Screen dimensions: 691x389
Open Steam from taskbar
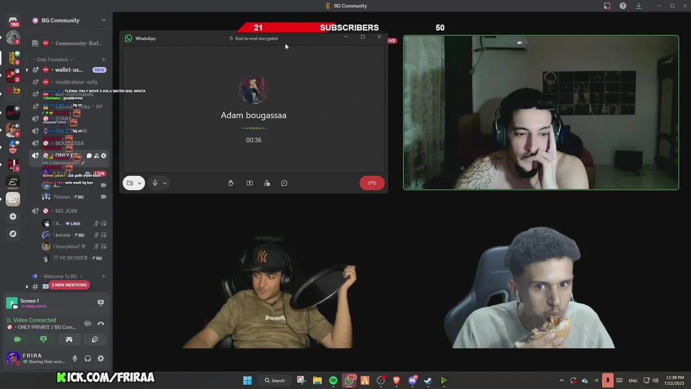[x=428, y=380]
